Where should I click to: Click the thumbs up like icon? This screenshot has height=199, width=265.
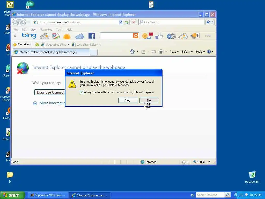tap(159, 36)
